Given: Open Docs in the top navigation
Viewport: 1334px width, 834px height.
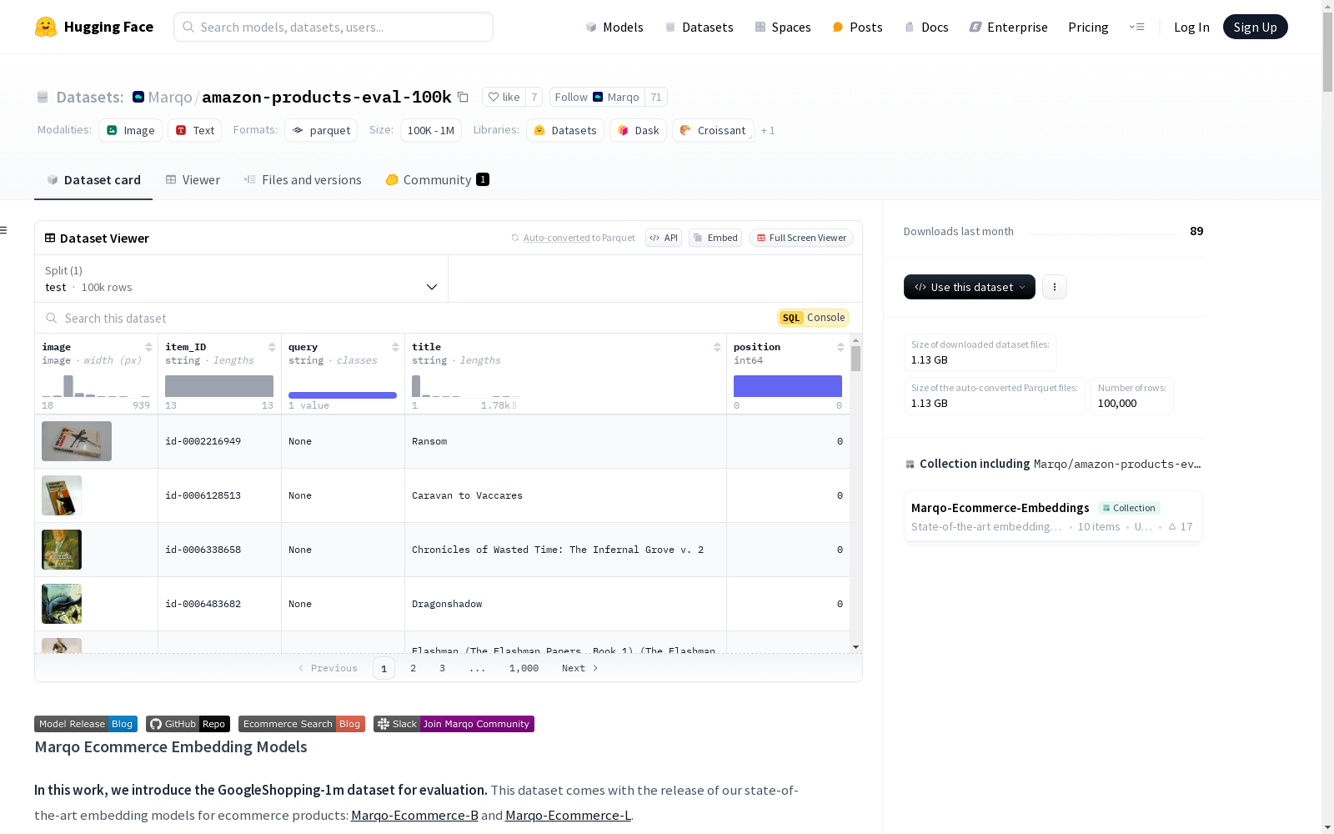Looking at the screenshot, I should click(926, 27).
